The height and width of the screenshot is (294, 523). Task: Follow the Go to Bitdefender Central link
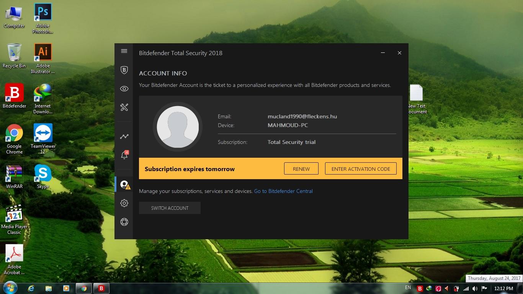283,191
